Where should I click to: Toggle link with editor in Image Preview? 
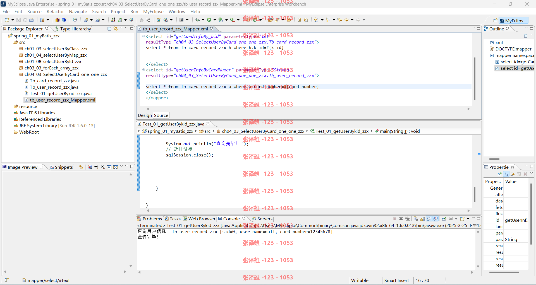[81, 167]
